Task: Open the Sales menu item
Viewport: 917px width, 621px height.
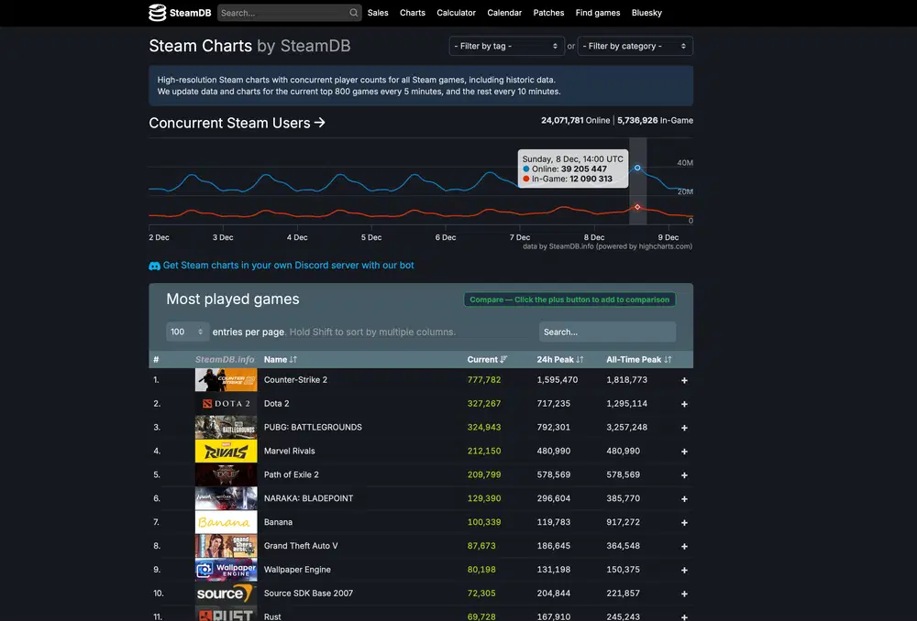Action: [378, 13]
